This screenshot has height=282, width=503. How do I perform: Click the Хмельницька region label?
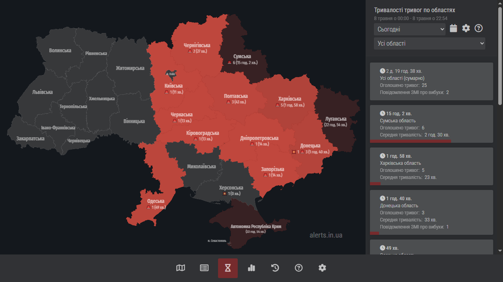click(102, 99)
